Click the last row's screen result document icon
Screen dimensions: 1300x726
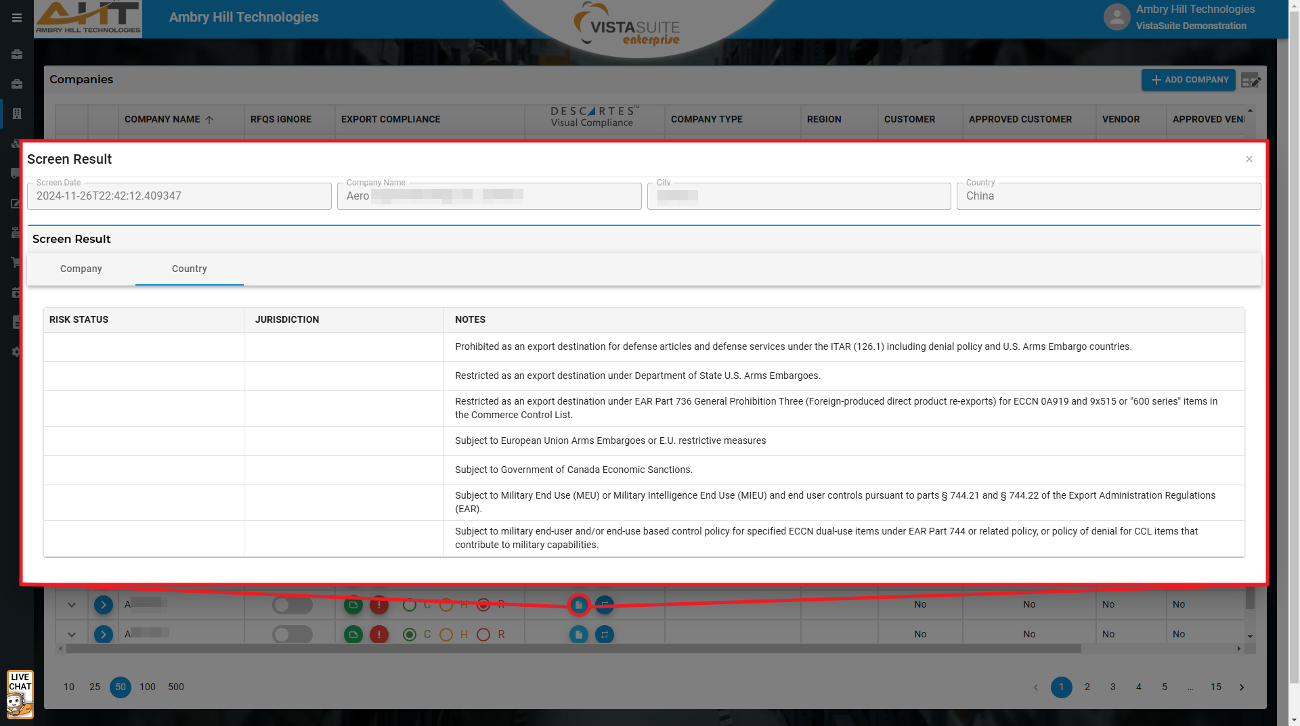click(x=578, y=635)
